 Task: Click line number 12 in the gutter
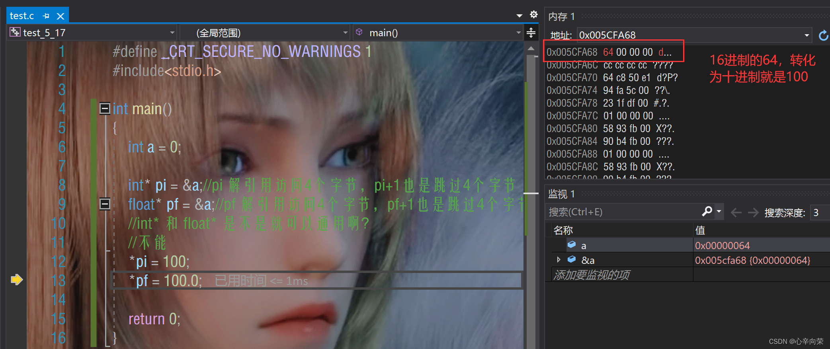[x=59, y=262]
